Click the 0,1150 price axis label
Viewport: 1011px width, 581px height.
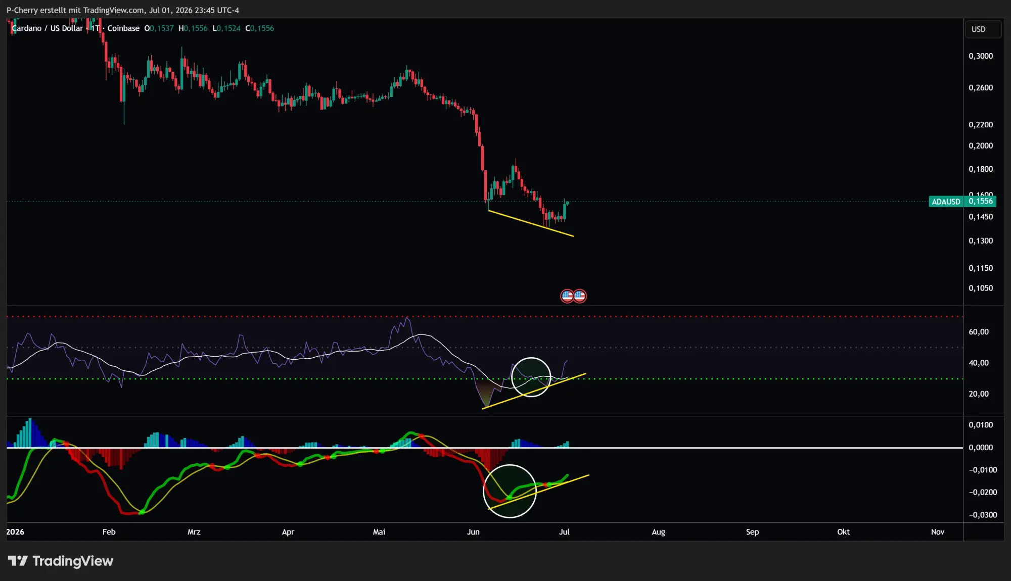pos(981,268)
